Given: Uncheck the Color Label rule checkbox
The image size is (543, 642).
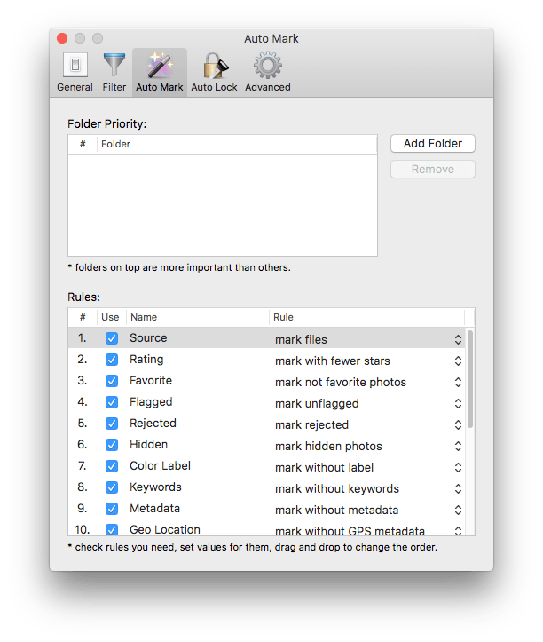Looking at the screenshot, I should pos(112,466).
